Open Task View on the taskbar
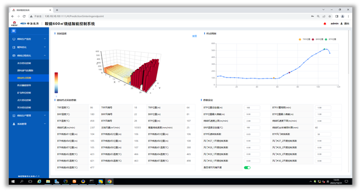361x192 pixels. (x=30, y=181)
